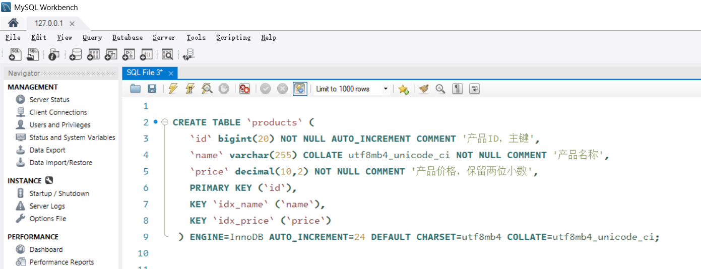Toggle invisible characters display
Viewport: 701px width, 269px height.
click(x=457, y=89)
